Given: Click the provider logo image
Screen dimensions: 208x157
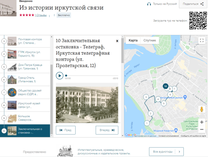Looking at the screenshot, I should point(65,151).
